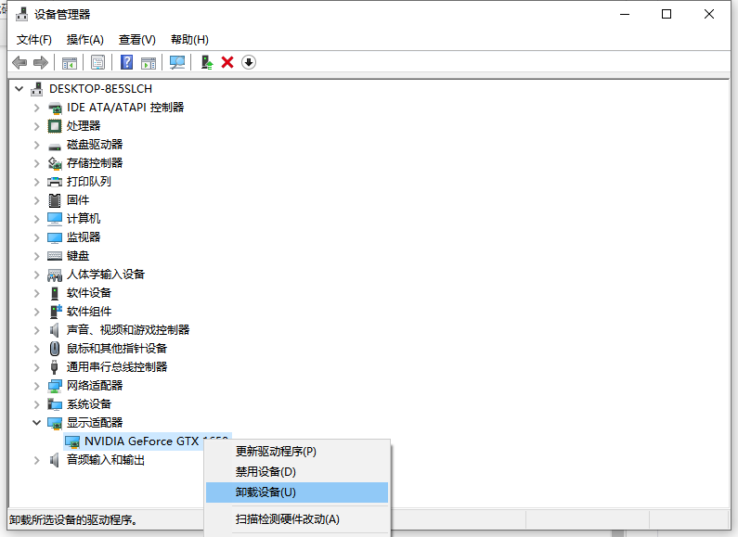Click the red X uninstall device icon
738x537 pixels.
coord(227,62)
